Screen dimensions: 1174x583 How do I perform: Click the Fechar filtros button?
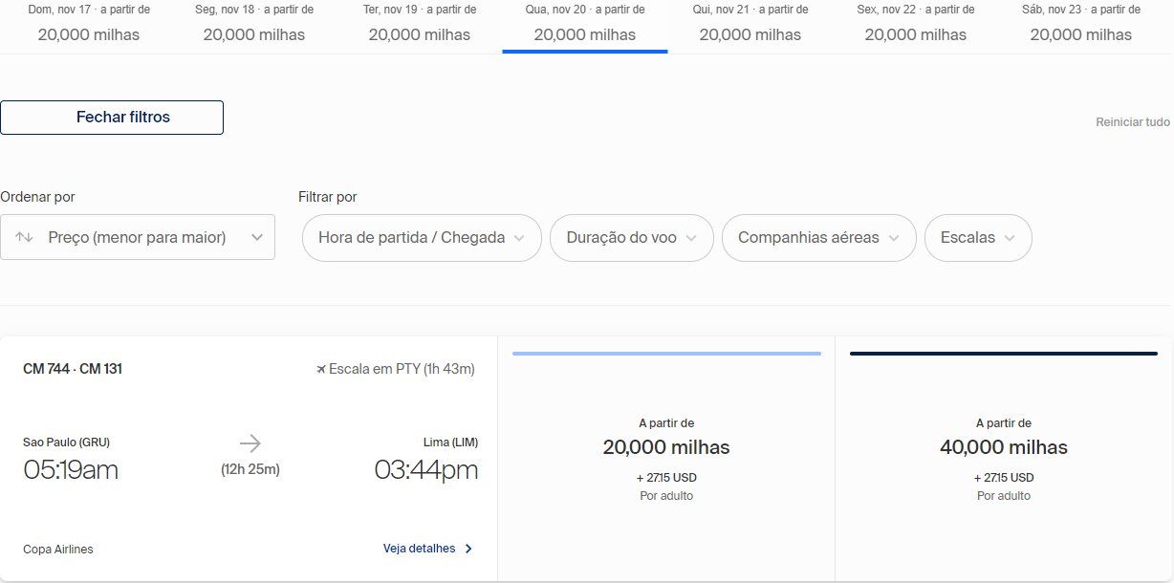(x=112, y=118)
